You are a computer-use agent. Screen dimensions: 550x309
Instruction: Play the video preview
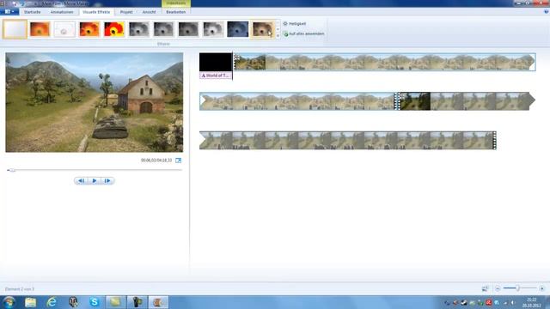(x=95, y=181)
